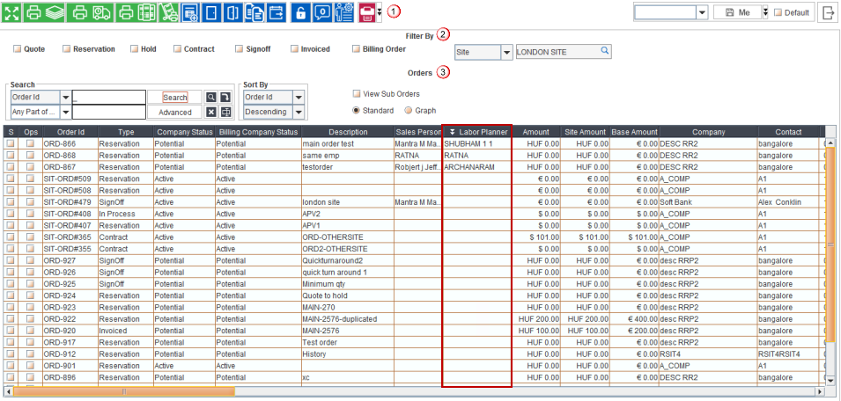Tick the View Sub Orders checkbox
Viewport: 841px width, 401px height.
357,93
